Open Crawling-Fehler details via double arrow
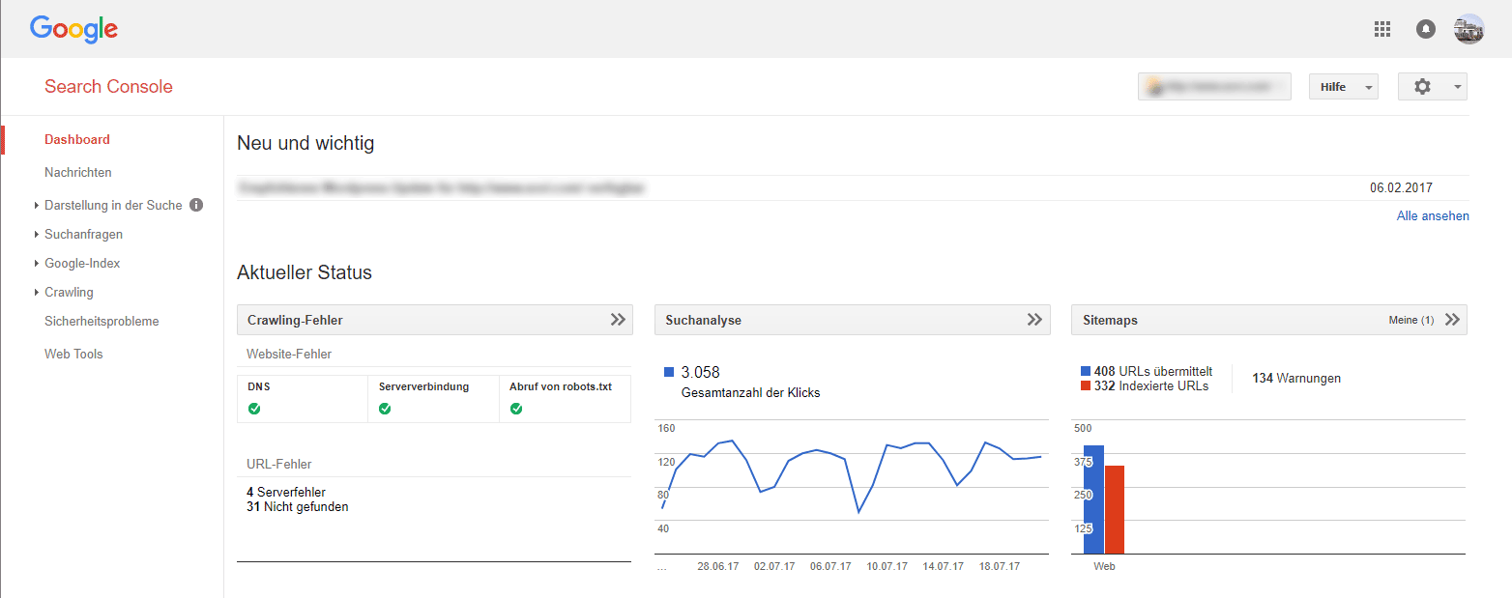1512x598 pixels. tap(618, 320)
